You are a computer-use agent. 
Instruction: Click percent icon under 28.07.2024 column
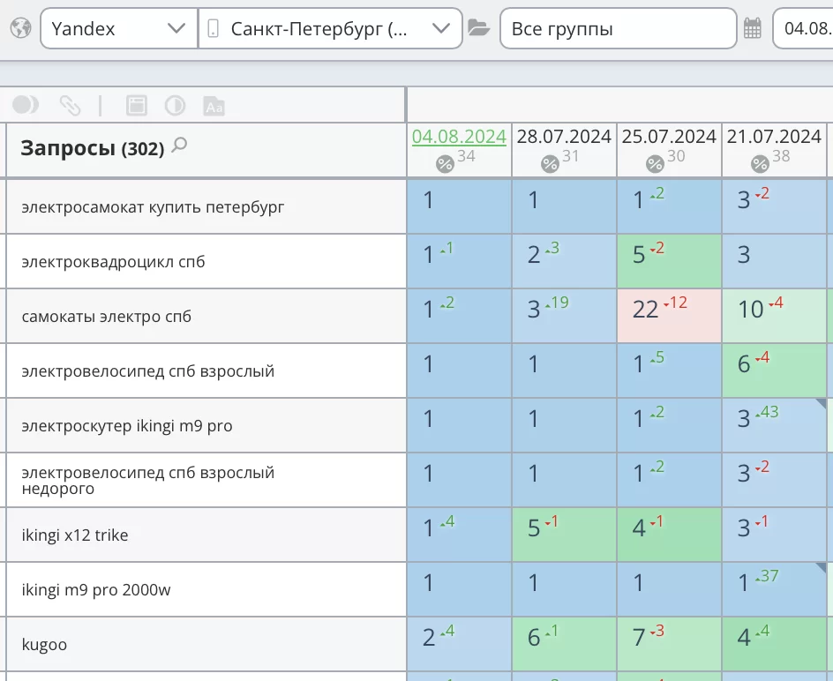[550, 163]
